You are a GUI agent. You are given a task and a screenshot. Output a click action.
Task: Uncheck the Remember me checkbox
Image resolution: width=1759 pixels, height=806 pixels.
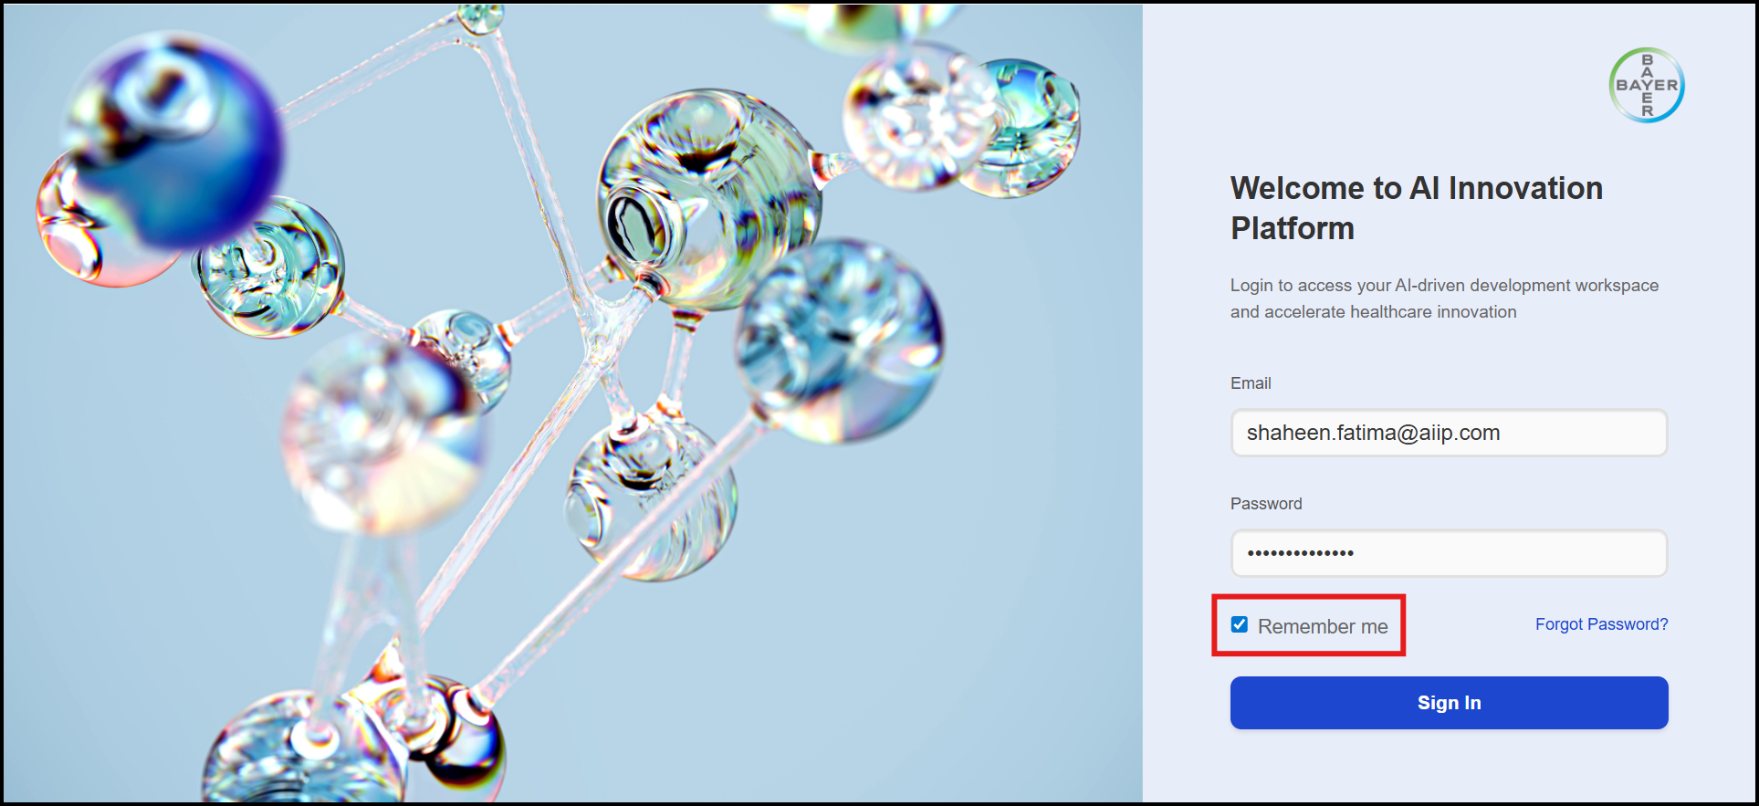(x=1240, y=624)
